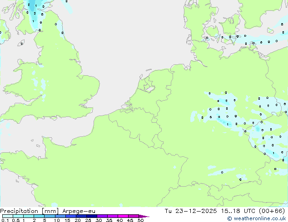The width and height of the screenshot is (288, 222).
Task: Click the legend label '50'
Action: (x=140, y=220)
